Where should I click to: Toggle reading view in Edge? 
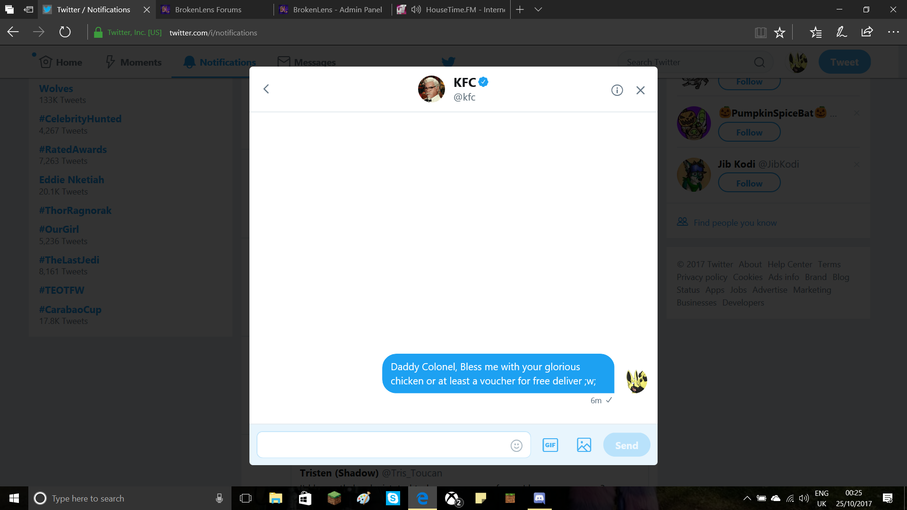pyautogui.click(x=761, y=32)
